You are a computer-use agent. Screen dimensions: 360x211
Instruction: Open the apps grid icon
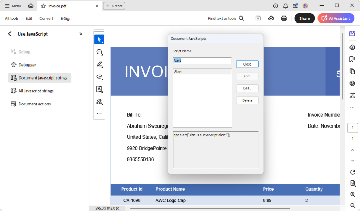295,6
